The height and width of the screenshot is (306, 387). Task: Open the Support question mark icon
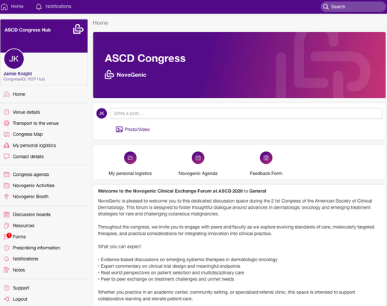(7, 288)
